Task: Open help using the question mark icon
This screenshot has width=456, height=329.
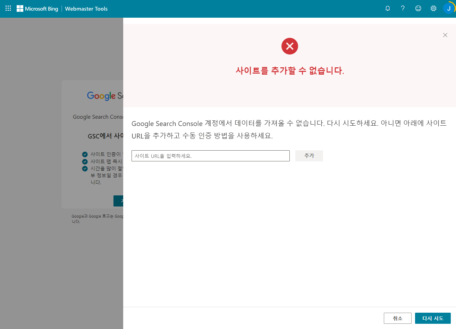Action: pyautogui.click(x=403, y=8)
